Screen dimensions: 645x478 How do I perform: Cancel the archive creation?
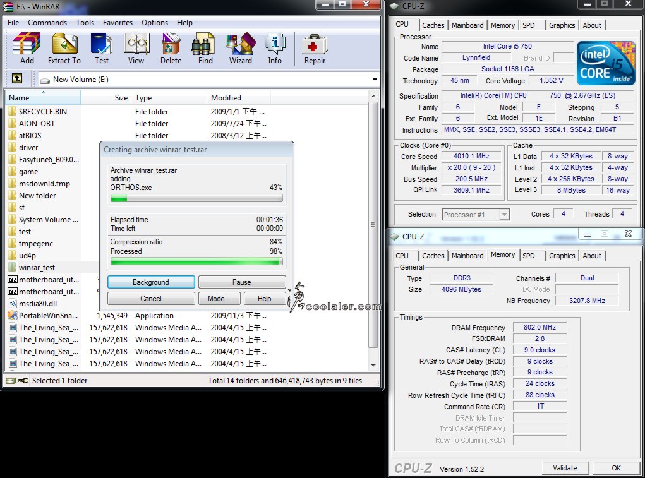(x=151, y=299)
